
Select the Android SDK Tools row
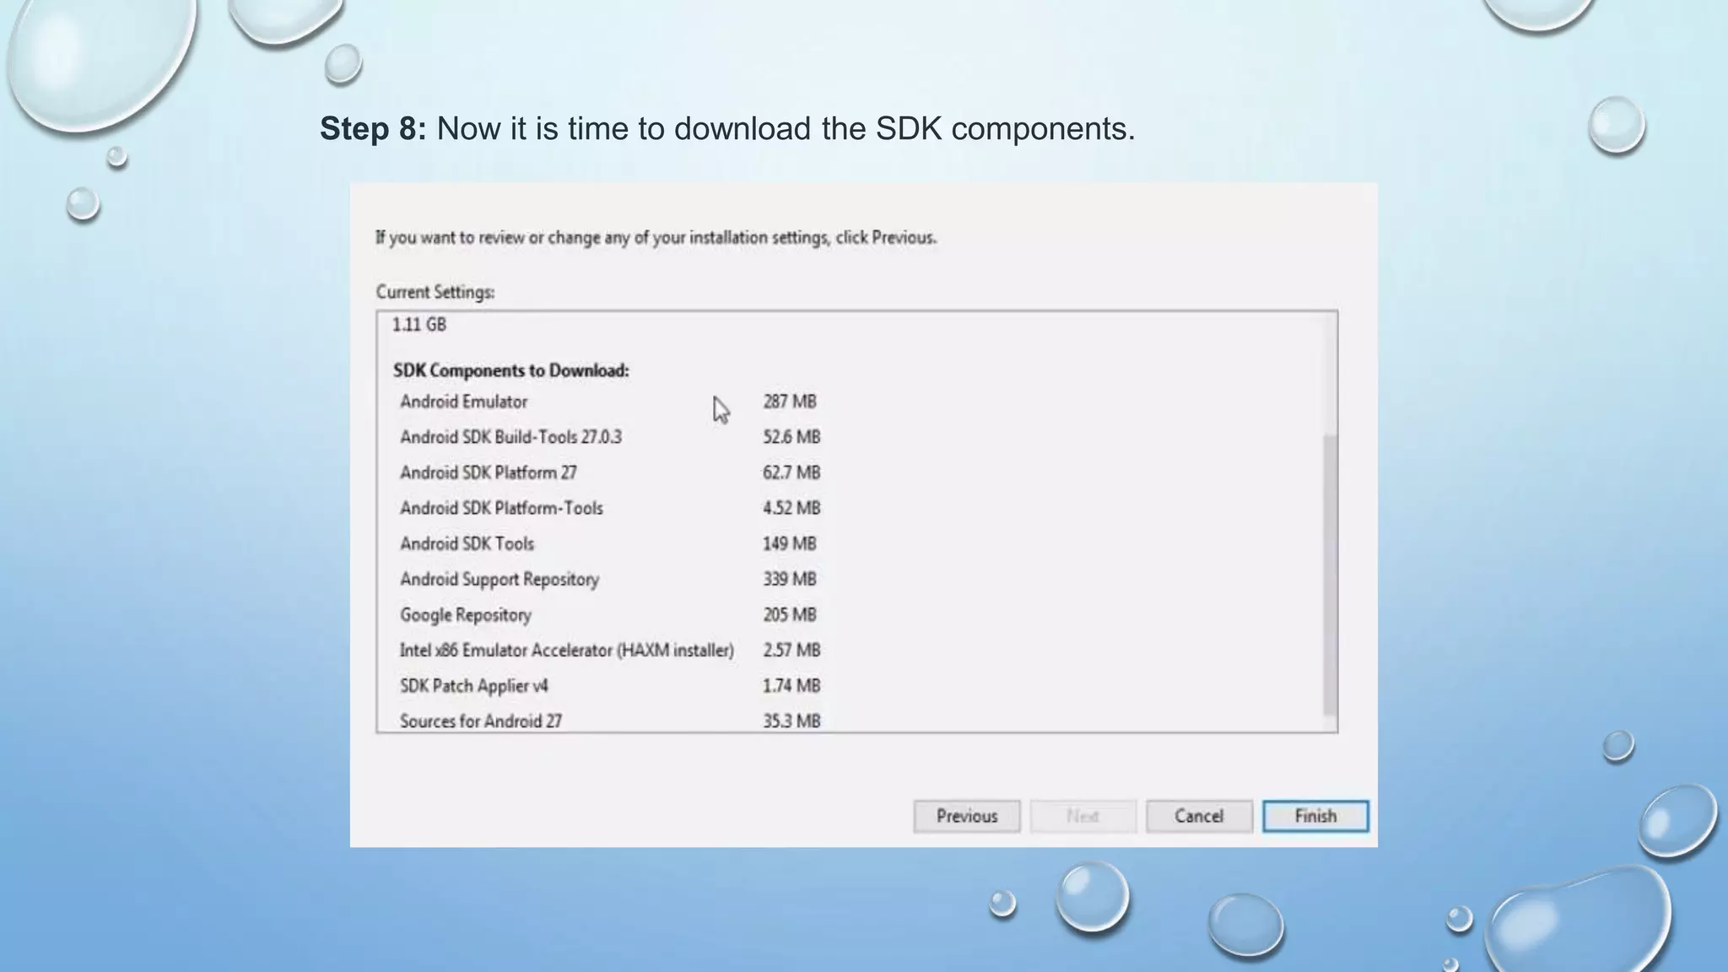pyautogui.click(x=607, y=543)
